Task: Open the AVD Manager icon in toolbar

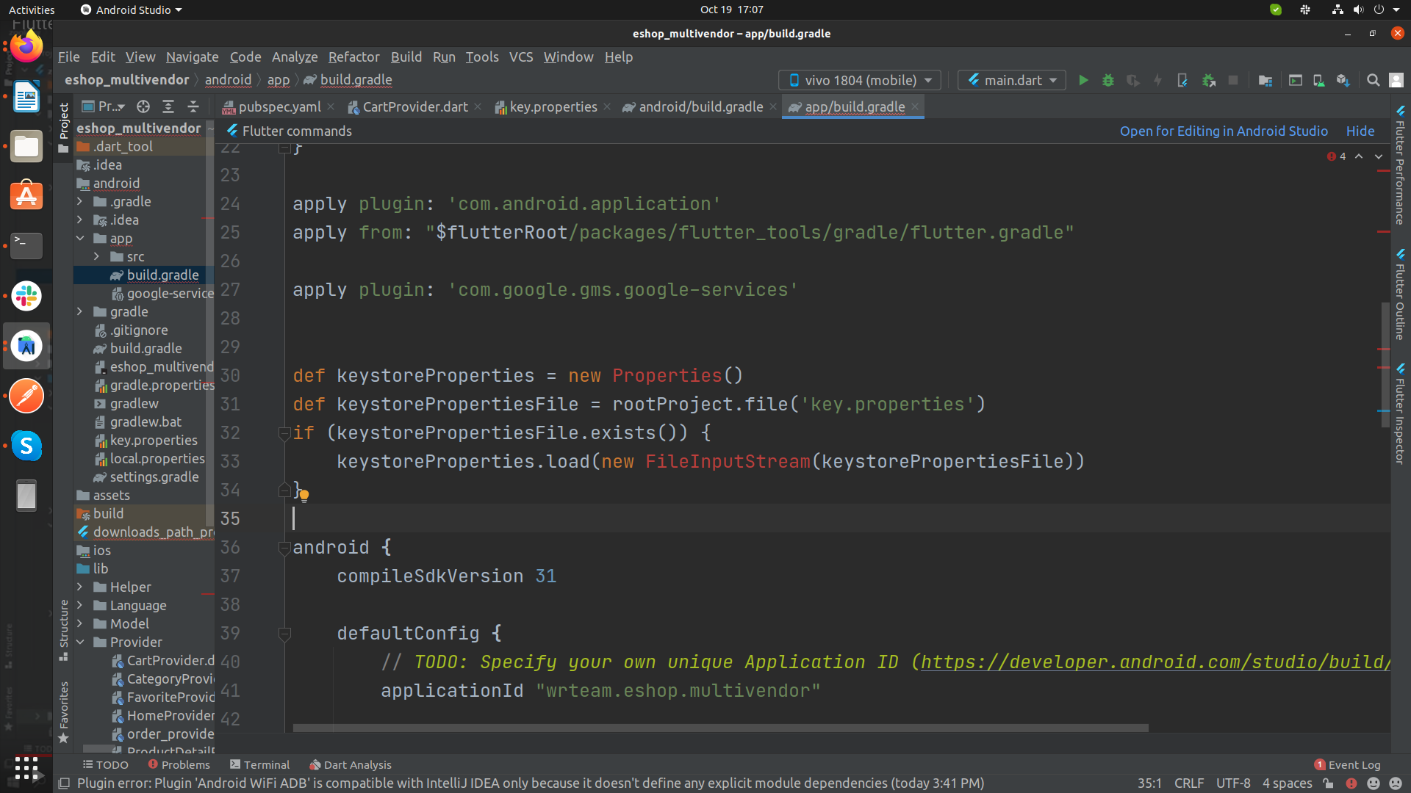Action: click(x=1319, y=81)
